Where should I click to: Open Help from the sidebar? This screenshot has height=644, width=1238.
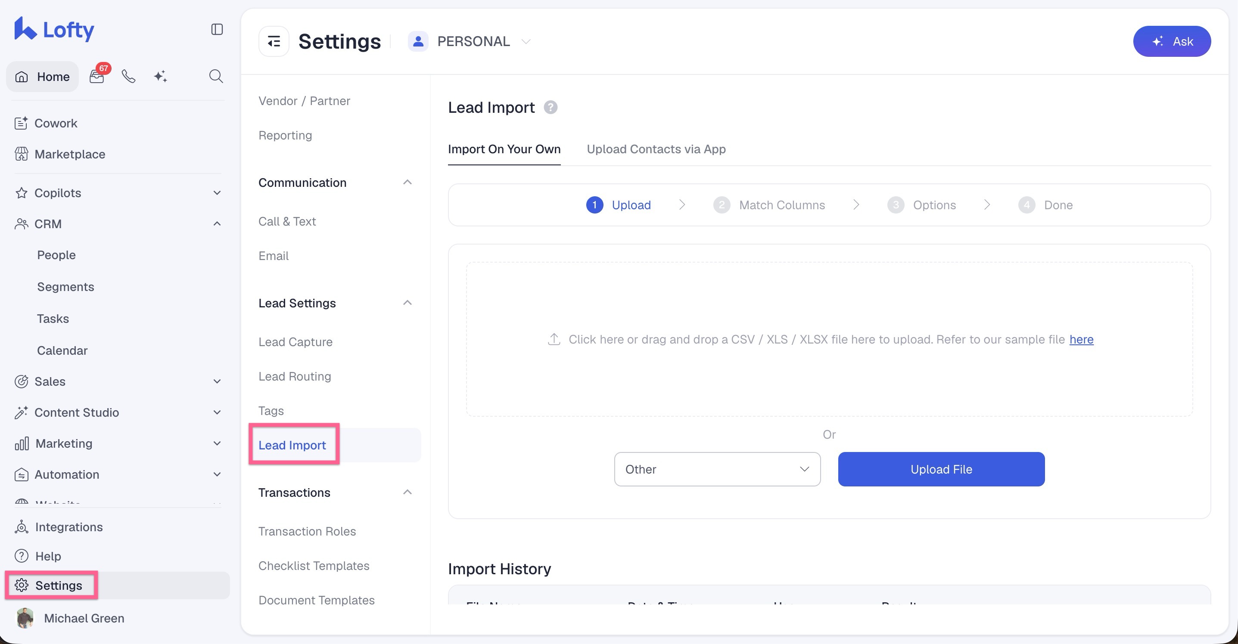click(38, 556)
